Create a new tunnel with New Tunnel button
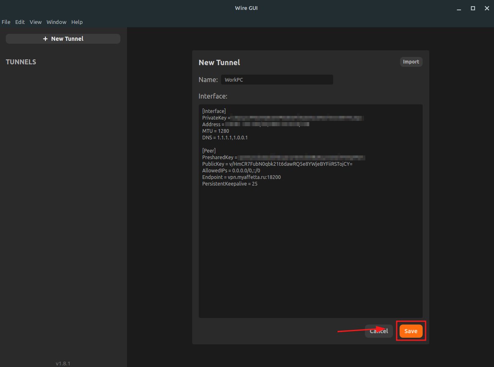The image size is (494, 367). click(x=63, y=38)
